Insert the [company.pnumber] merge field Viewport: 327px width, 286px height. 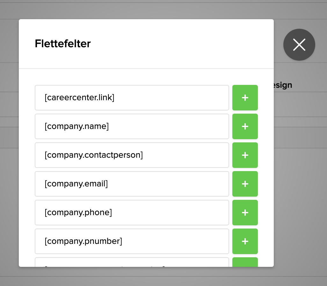click(245, 241)
